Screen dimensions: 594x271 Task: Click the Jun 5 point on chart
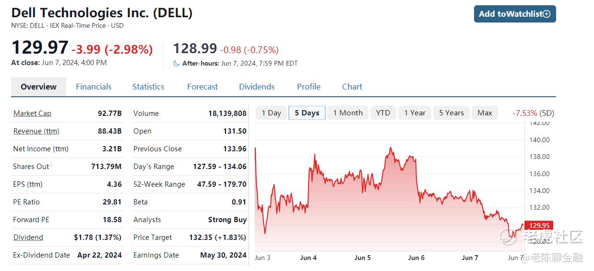[x=363, y=258]
